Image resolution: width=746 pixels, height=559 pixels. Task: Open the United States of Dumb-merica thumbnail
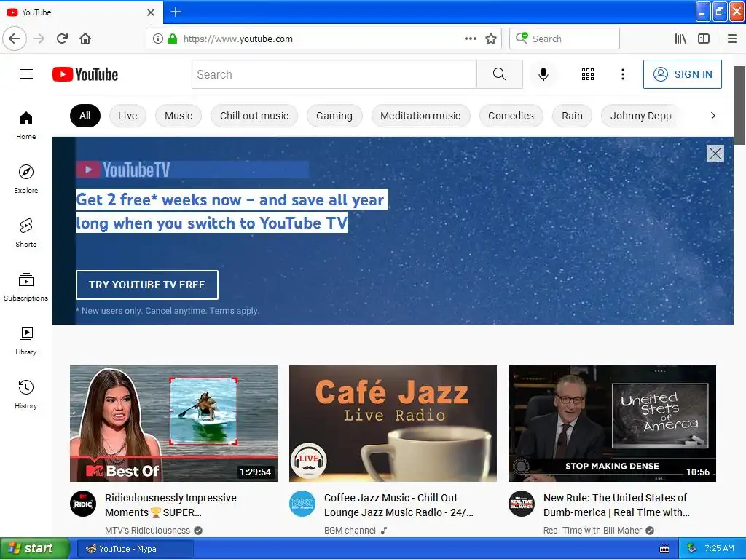click(x=612, y=424)
